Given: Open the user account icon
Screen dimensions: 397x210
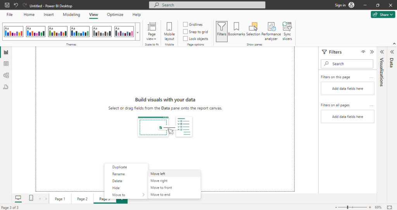Looking at the screenshot, I should 351,5.
